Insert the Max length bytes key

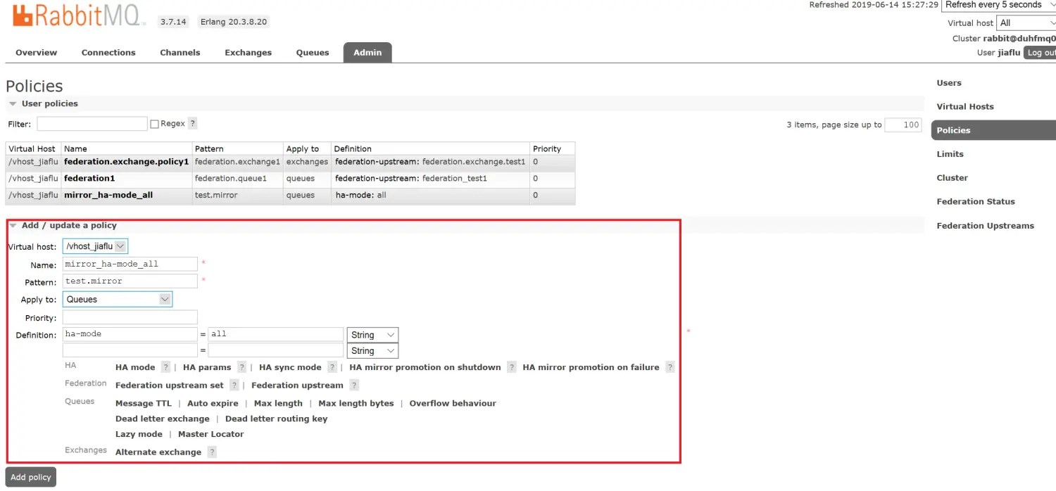[356, 404]
